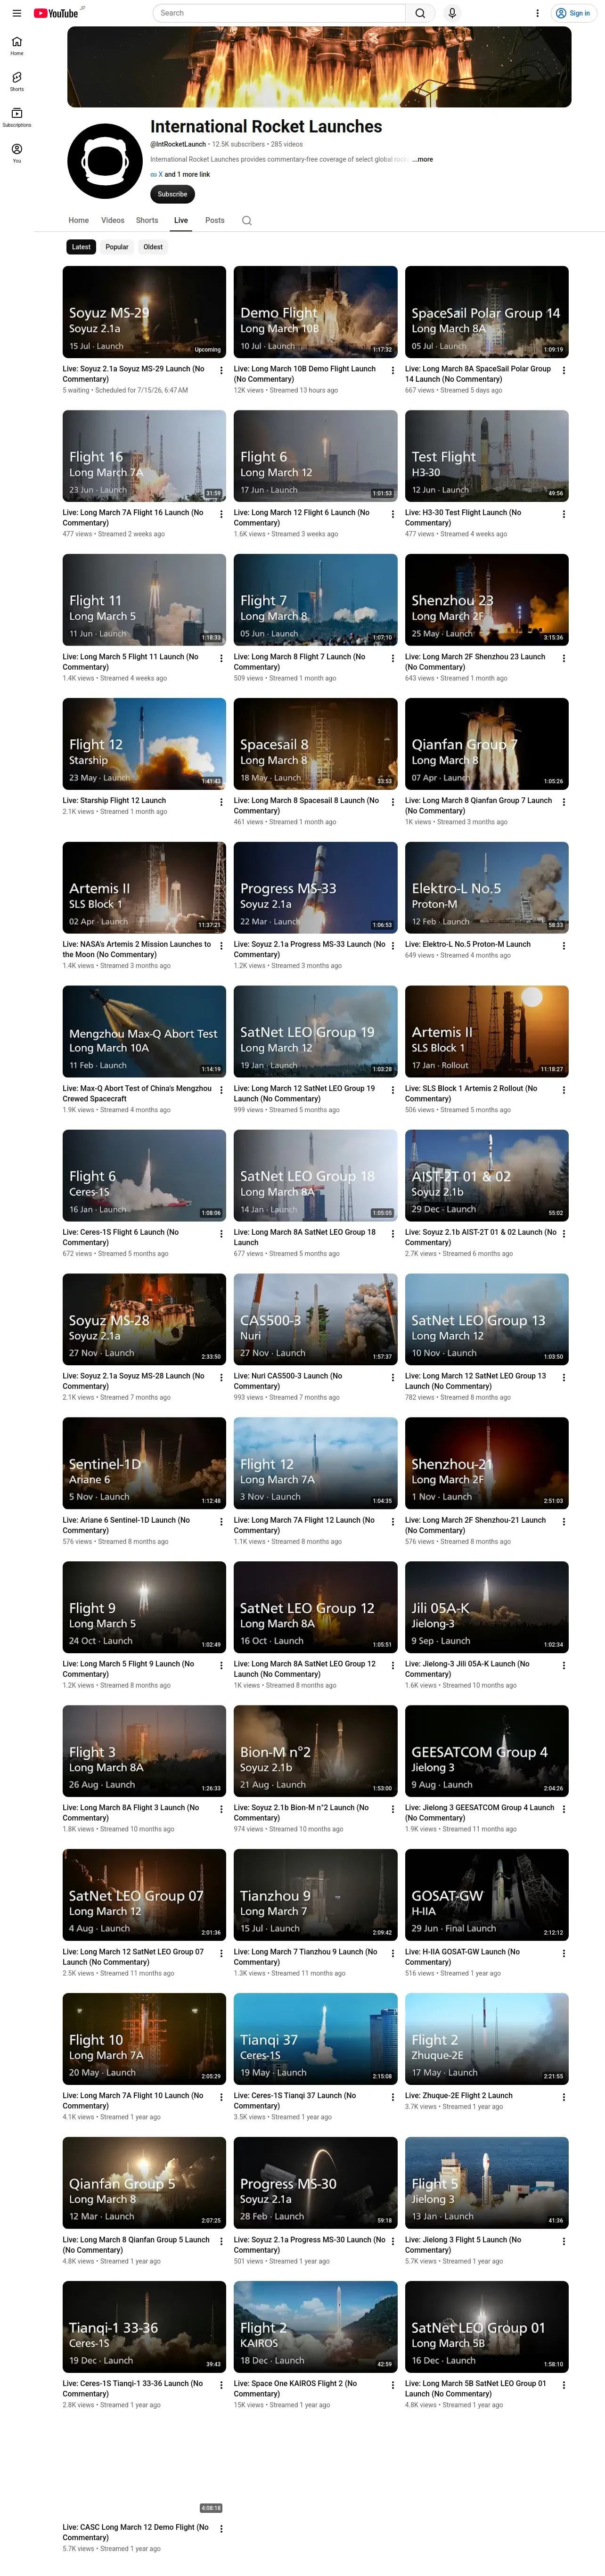Click the channel's astronaut helmet avatar
The width and height of the screenshot is (605, 2576).
click(x=104, y=161)
